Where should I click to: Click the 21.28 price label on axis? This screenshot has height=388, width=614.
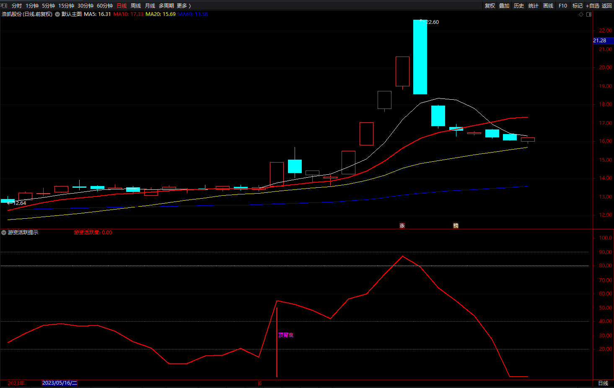pyautogui.click(x=600, y=41)
